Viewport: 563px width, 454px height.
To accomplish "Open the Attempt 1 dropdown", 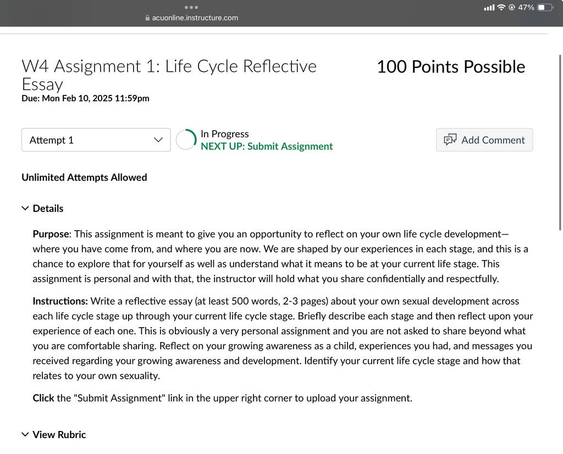I will coord(96,140).
